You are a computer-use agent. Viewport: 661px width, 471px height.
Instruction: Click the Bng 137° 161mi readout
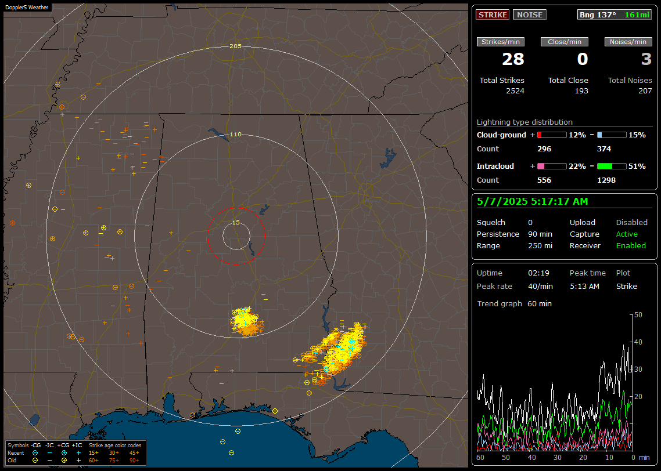click(x=615, y=15)
